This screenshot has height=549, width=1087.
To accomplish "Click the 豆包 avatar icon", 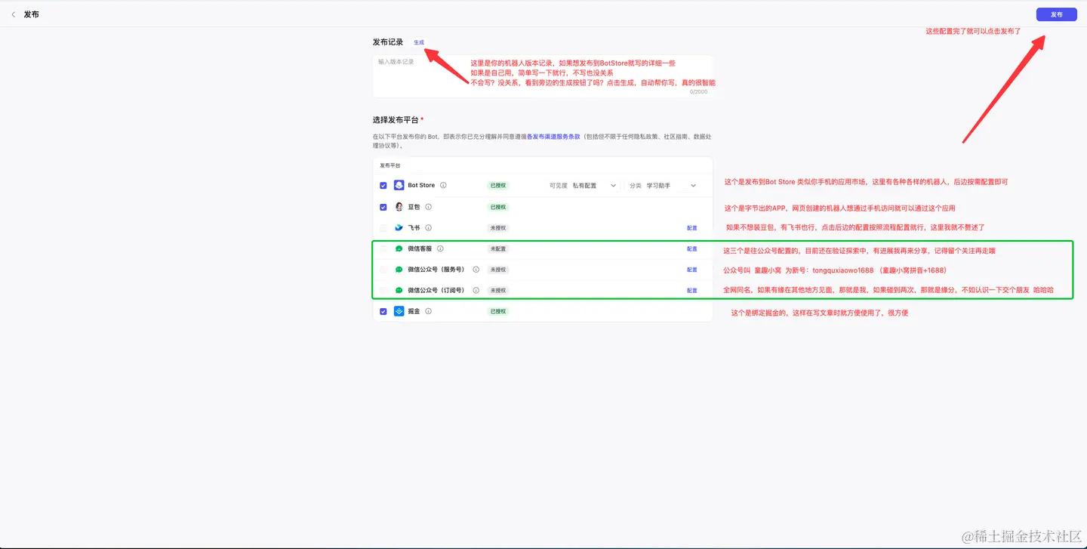I will [x=399, y=207].
